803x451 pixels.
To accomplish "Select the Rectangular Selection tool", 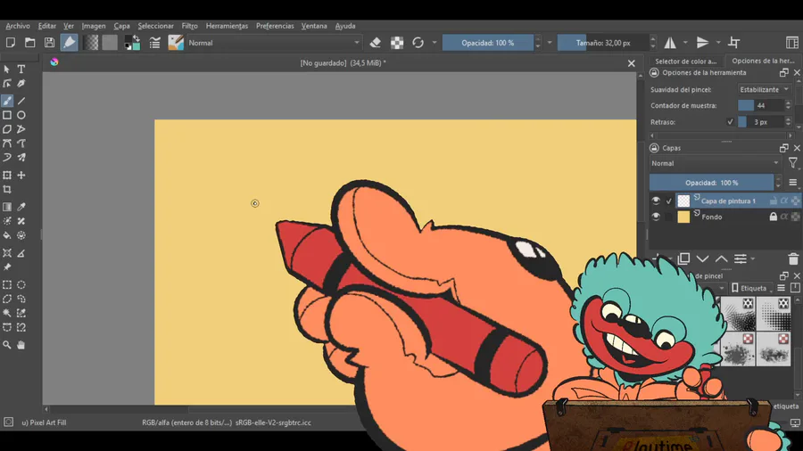I will tap(7, 285).
